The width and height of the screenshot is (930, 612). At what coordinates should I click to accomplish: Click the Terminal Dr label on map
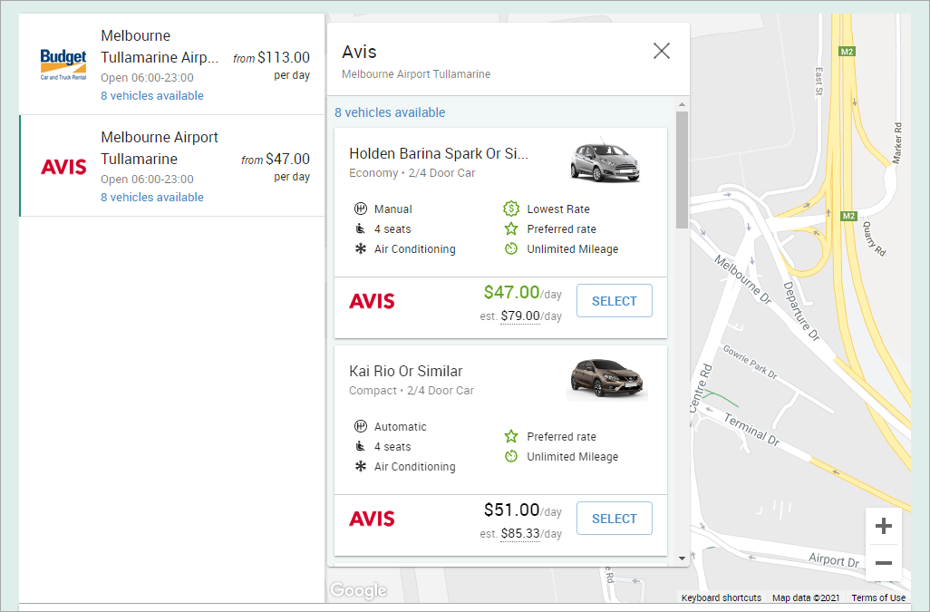751,429
